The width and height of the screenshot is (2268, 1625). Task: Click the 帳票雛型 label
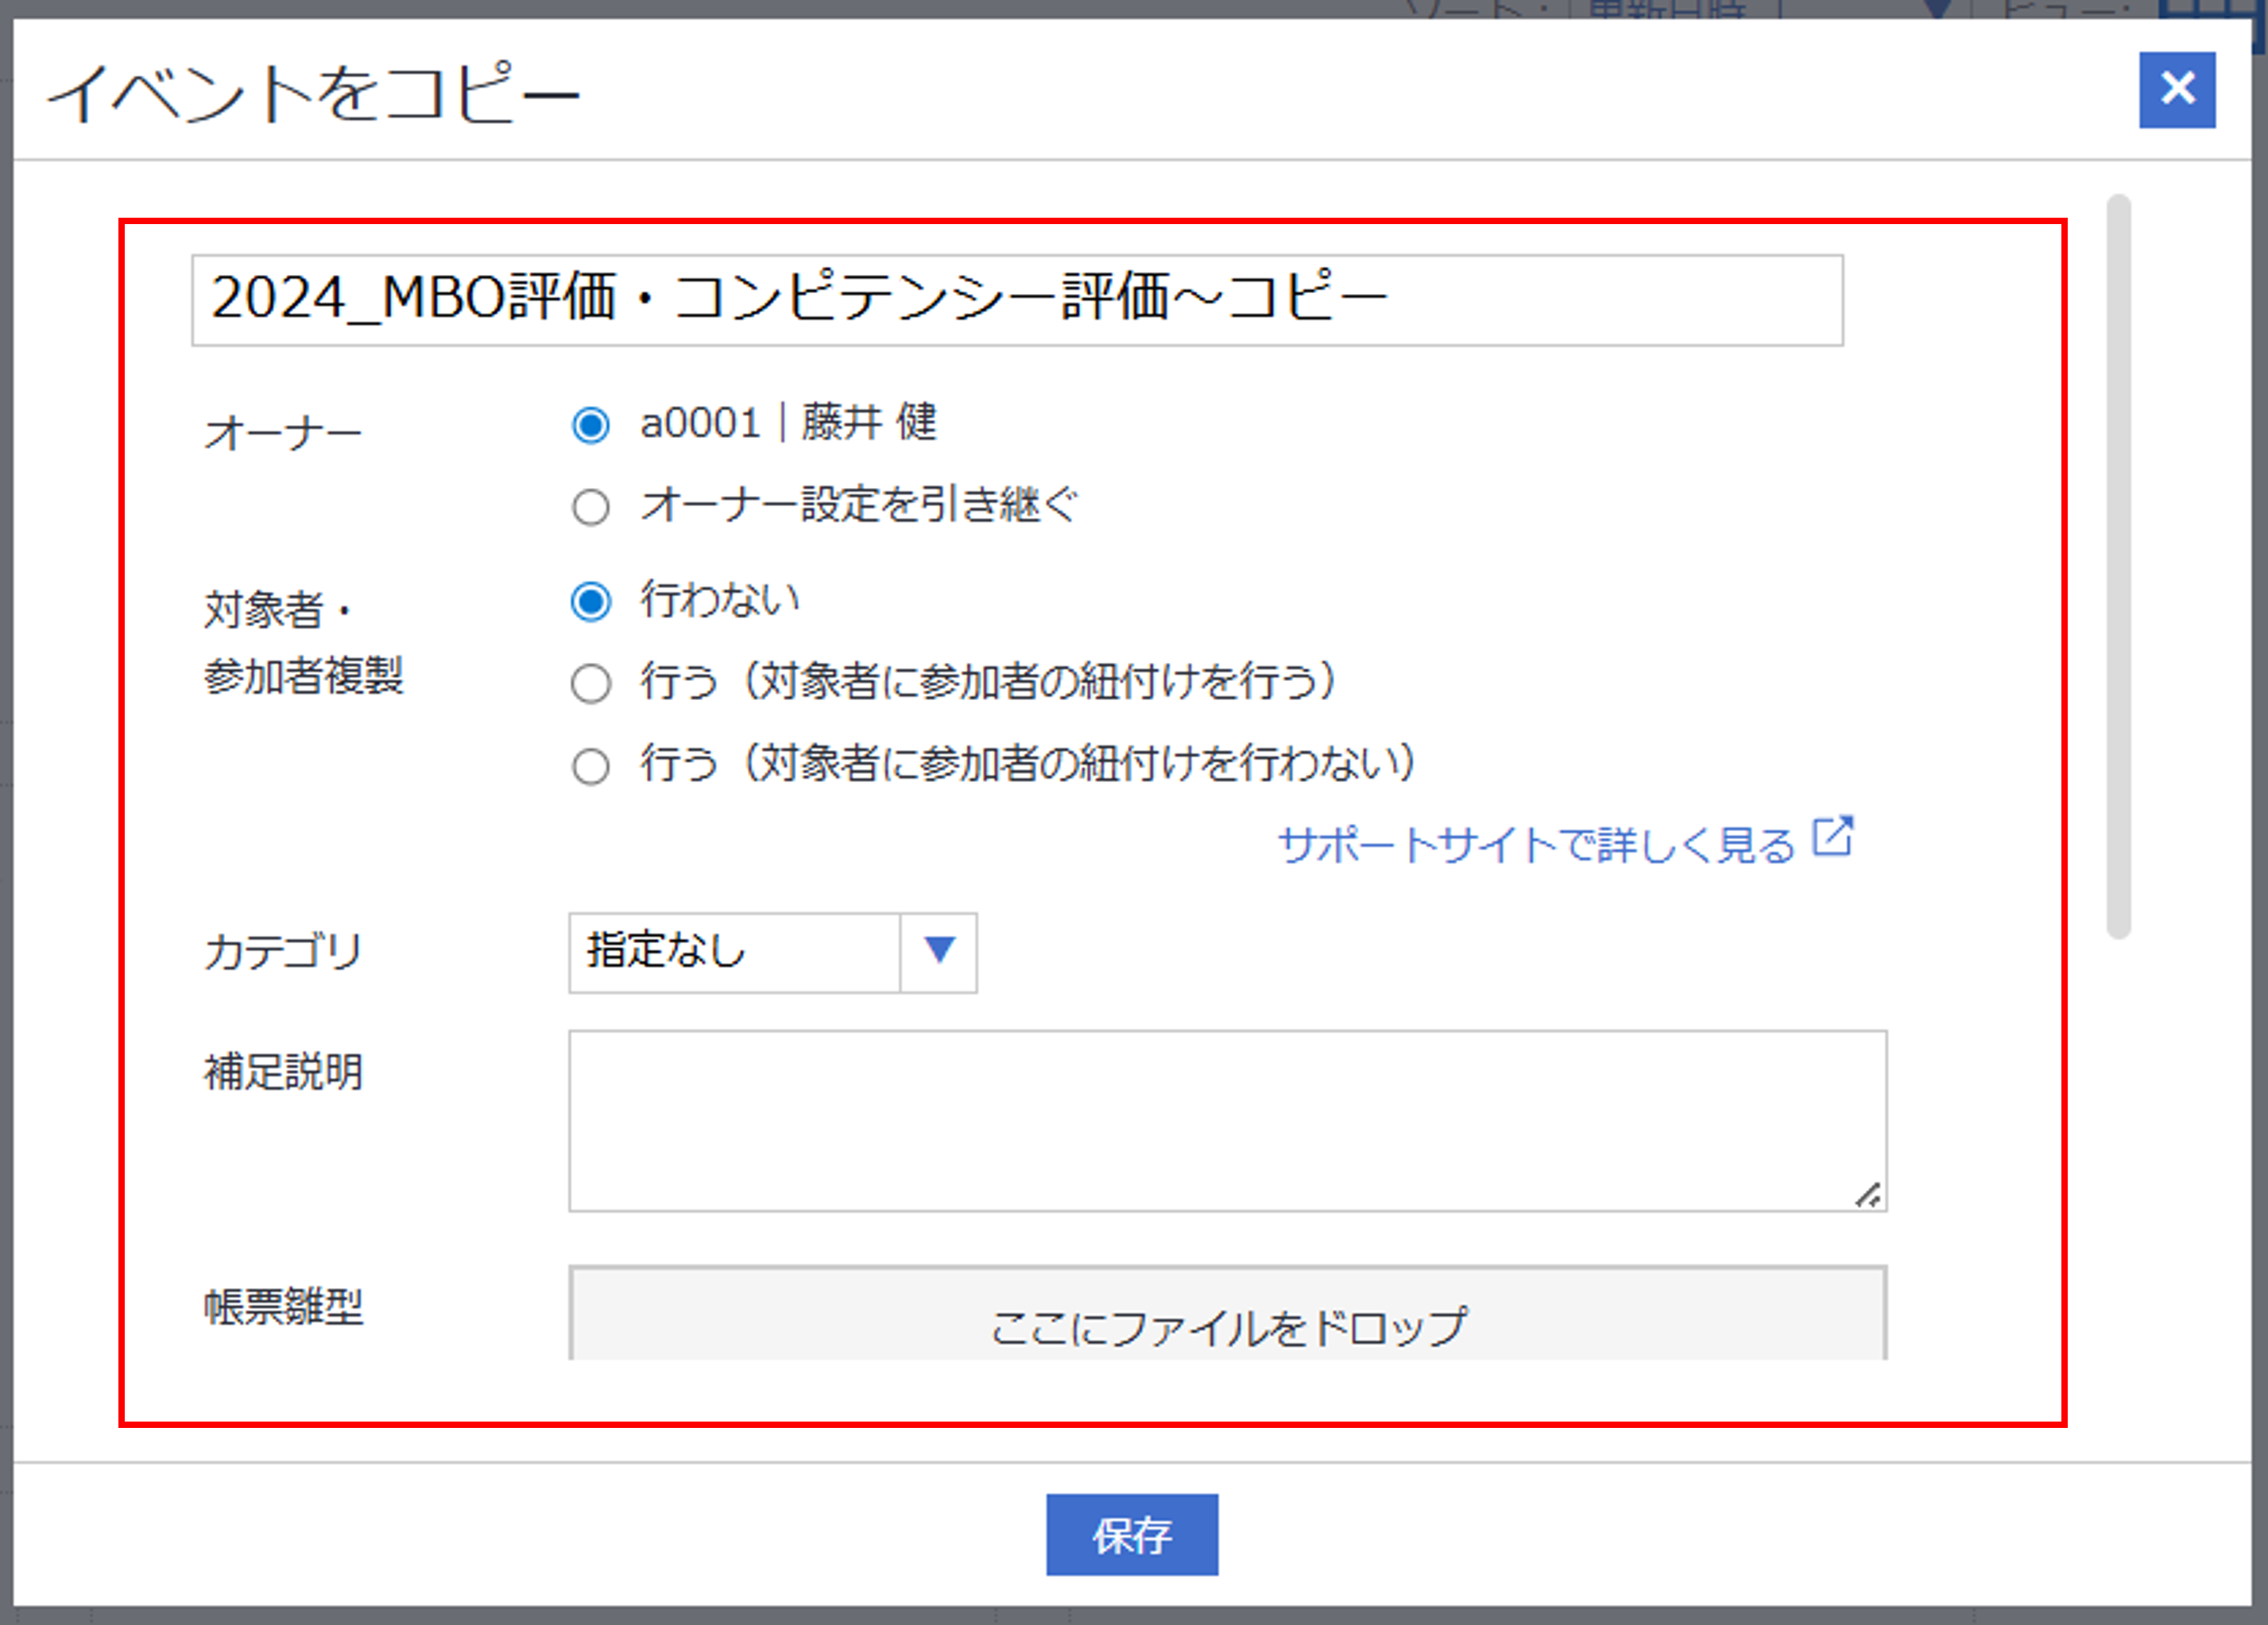point(283,1307)
